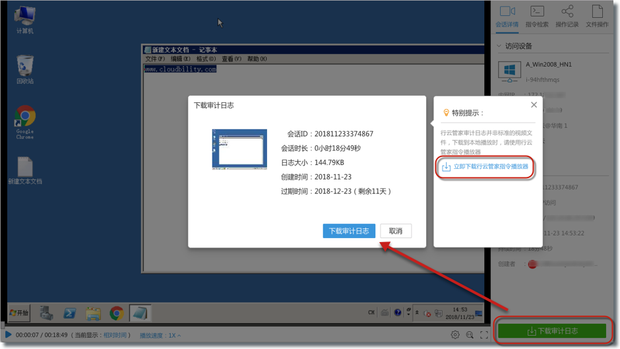Screen dimensions: 620x349
Task: Open the 编辑 menu in Notepad
Action: [x=180, y=59]
